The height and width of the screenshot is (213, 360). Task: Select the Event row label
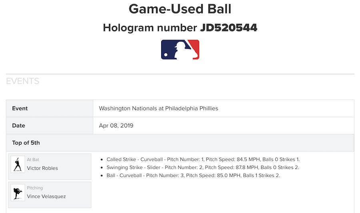[x=20, y=109]
